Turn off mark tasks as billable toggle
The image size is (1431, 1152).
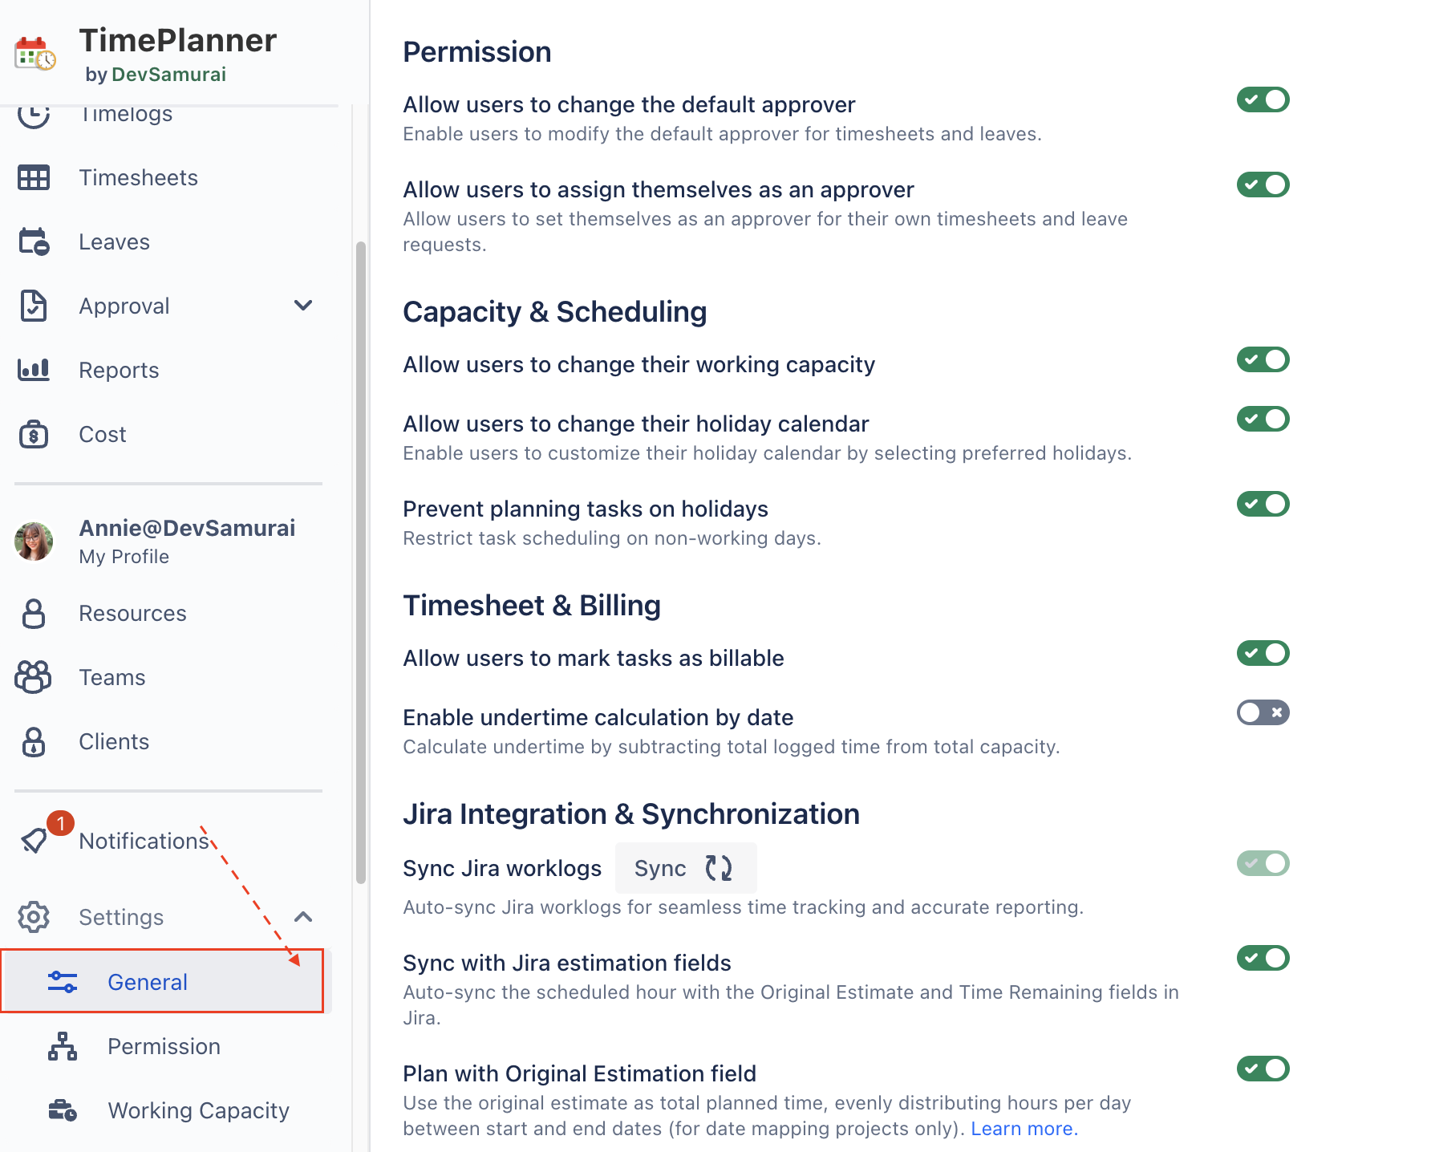tap(1263, 653)
